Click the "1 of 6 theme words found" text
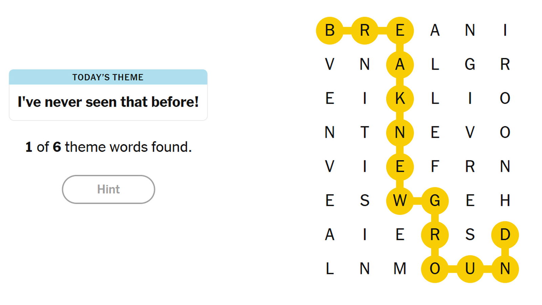The image size is (542, 305). pos(108,147)
